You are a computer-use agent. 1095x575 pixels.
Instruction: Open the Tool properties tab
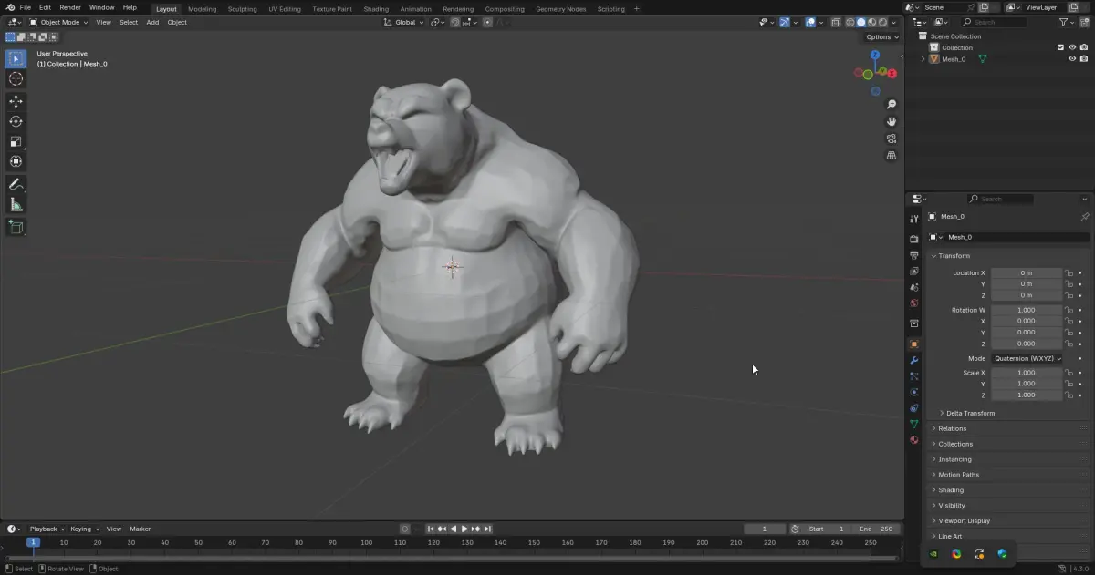pos(913,219)
